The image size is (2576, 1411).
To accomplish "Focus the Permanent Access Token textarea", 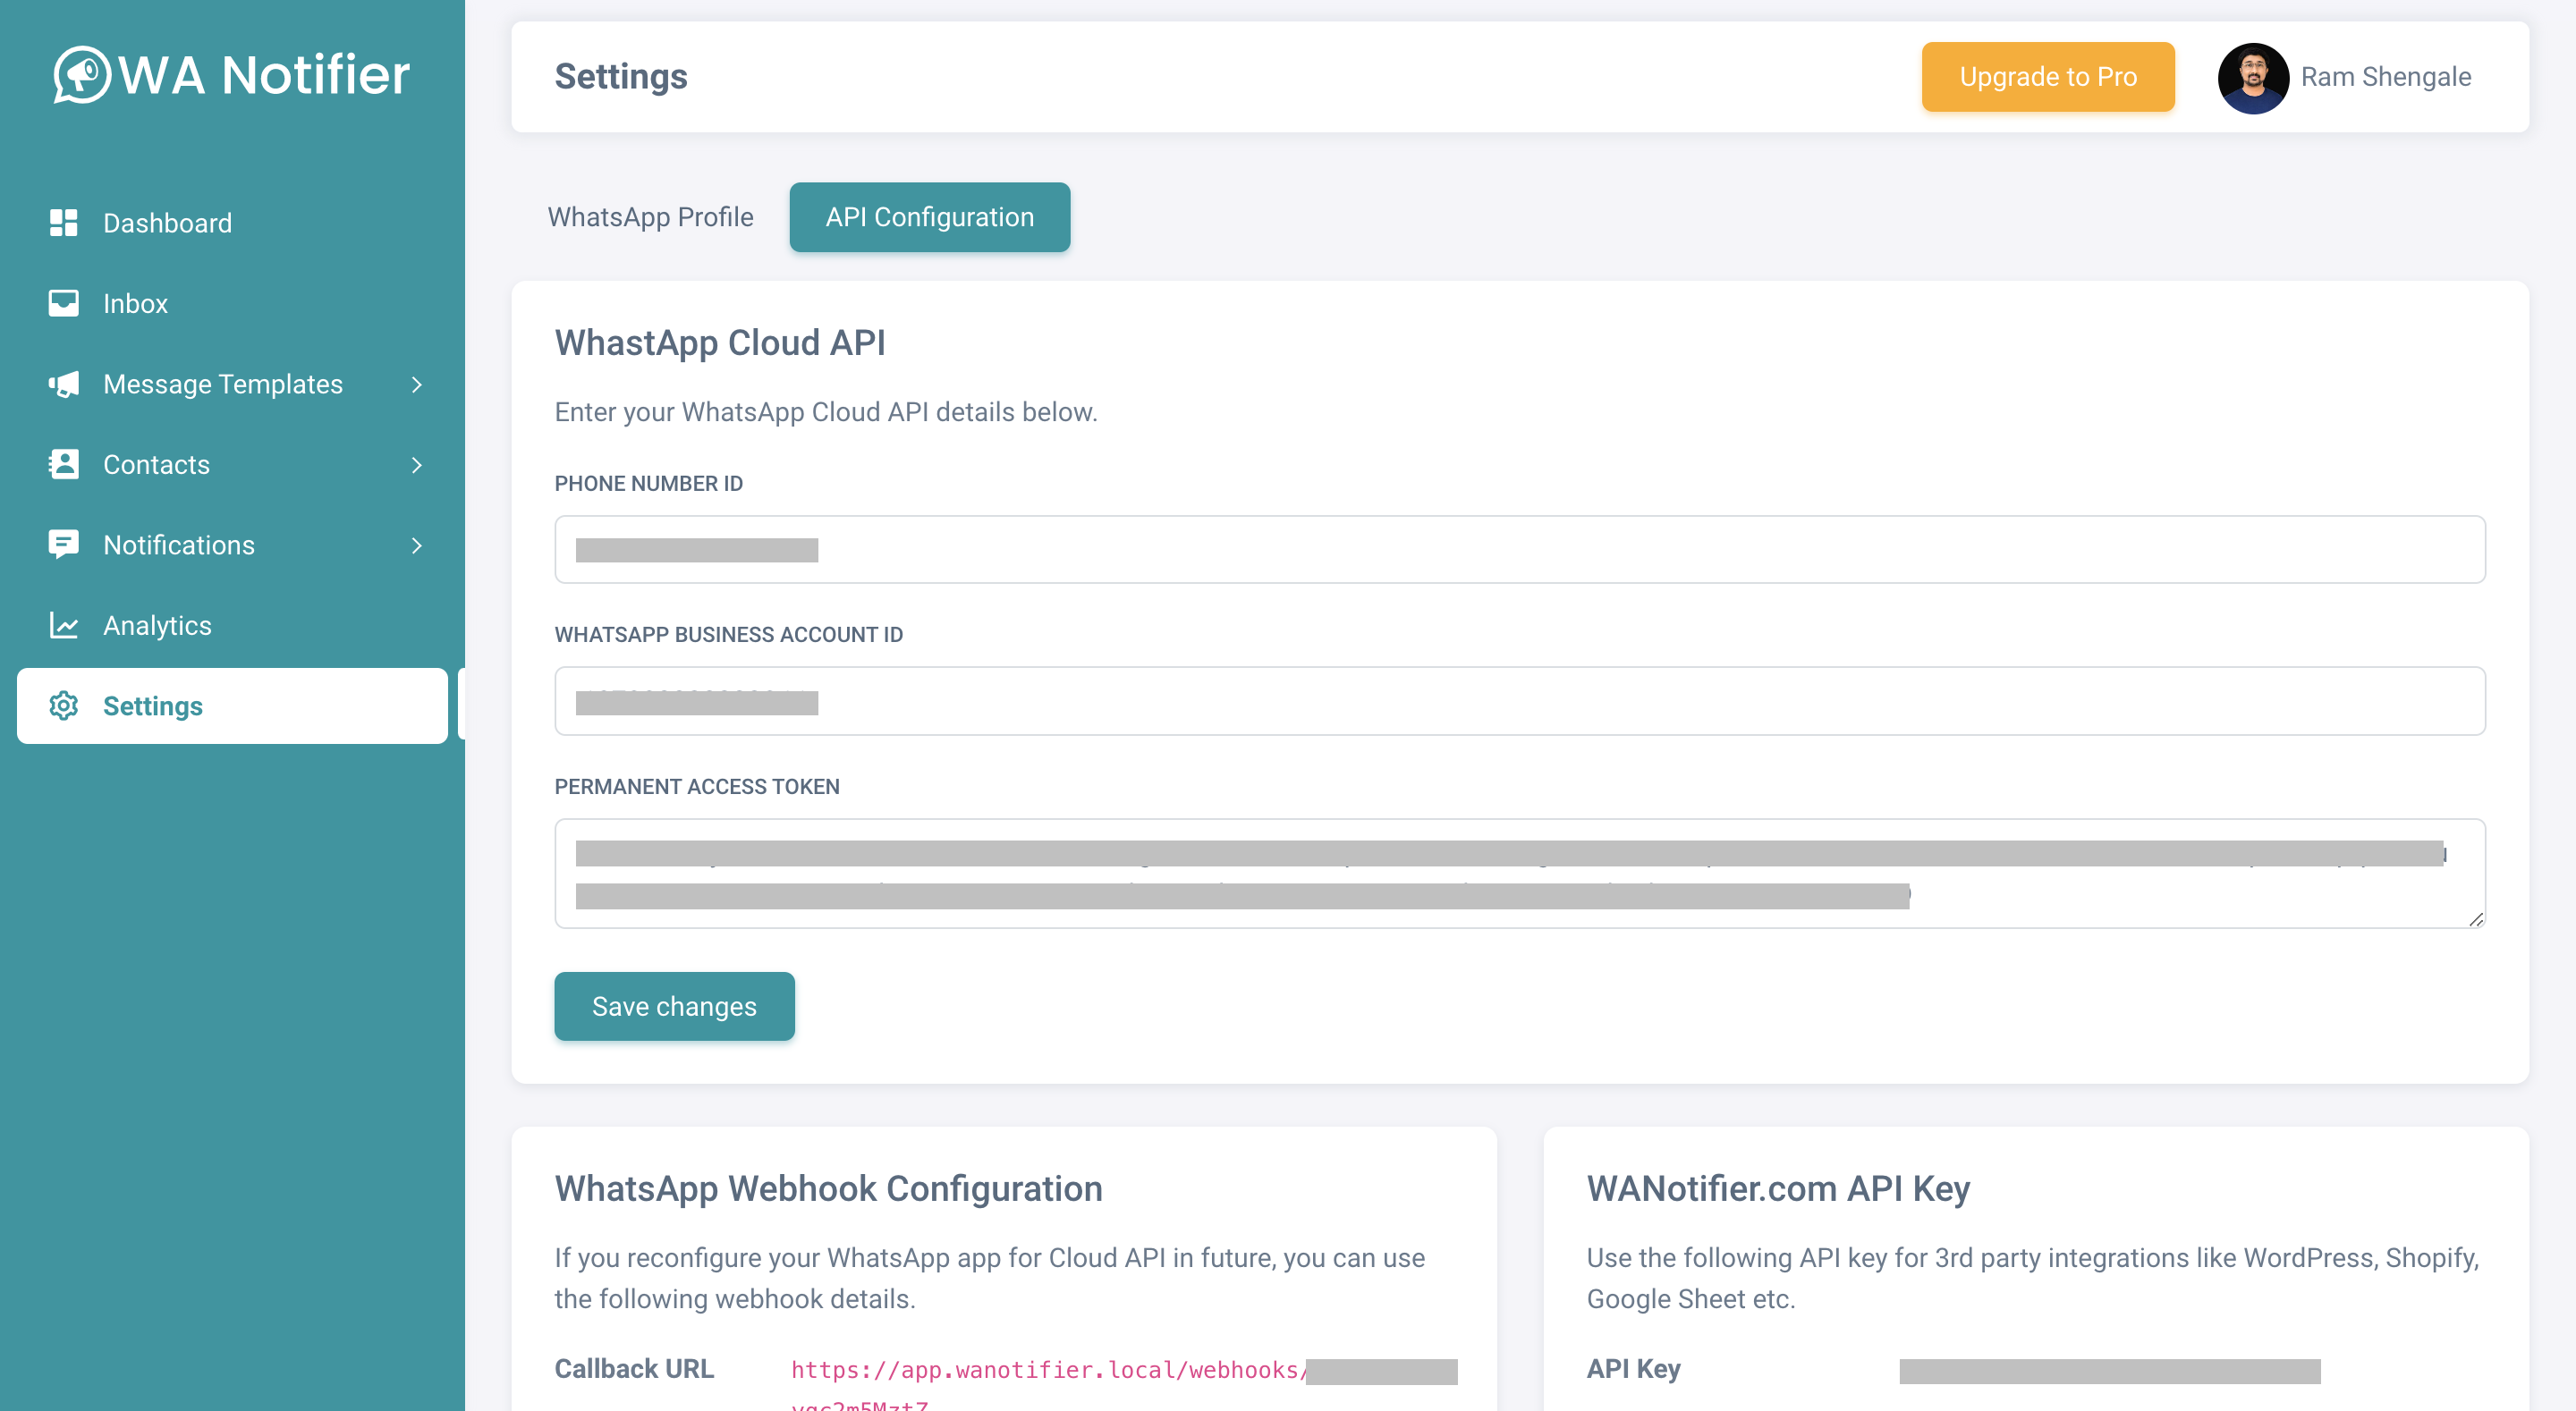I will [x=1520, y=874].
